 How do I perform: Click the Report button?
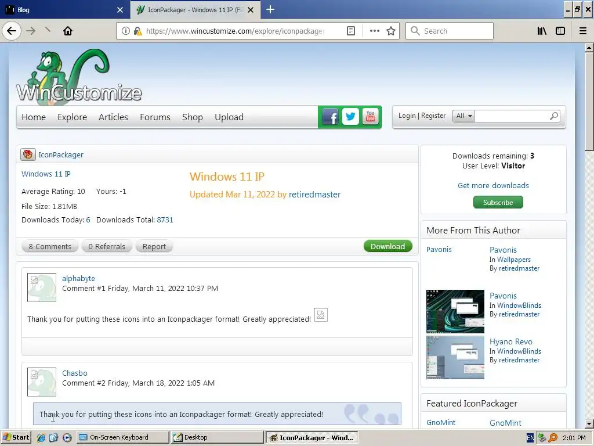pyautogui.click(x=154, y=246)
